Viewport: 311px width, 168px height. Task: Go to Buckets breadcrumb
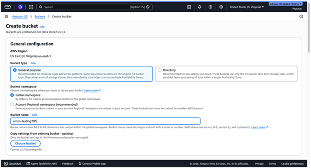click(x=40, y=16)
